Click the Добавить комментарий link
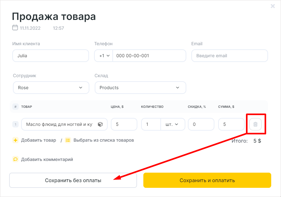Image resolution: width=281 pixels, height=197 pixels. [x=47, y=159]
